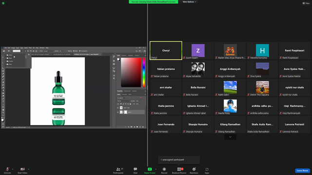Click the green encryption shield icon

pyautogui.click(x=3, y=3)
